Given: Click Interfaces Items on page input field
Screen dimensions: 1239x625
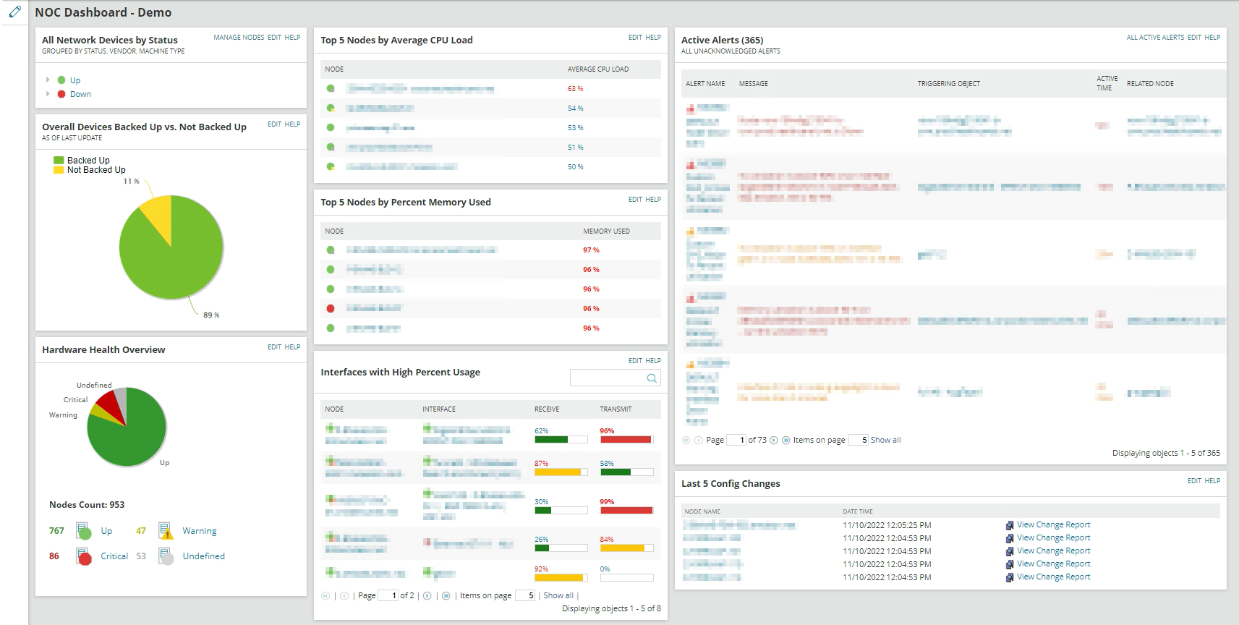Looking at the screenshot, I should (x=525, y=595).
